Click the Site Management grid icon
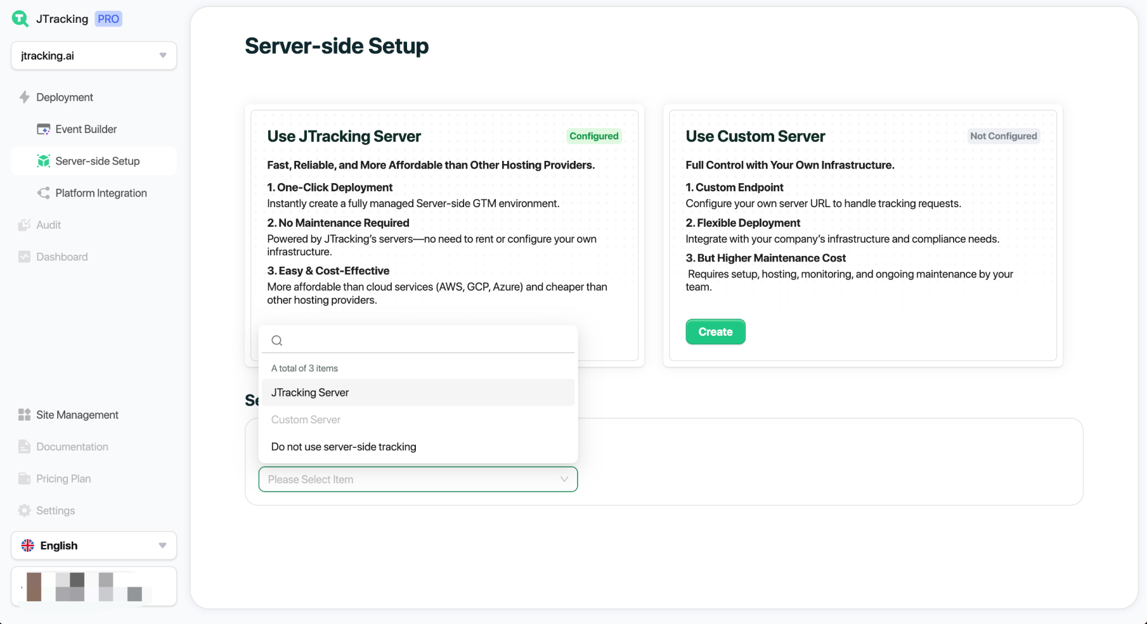The height and width of the screenshot is (624, 1147). [25, 415]
